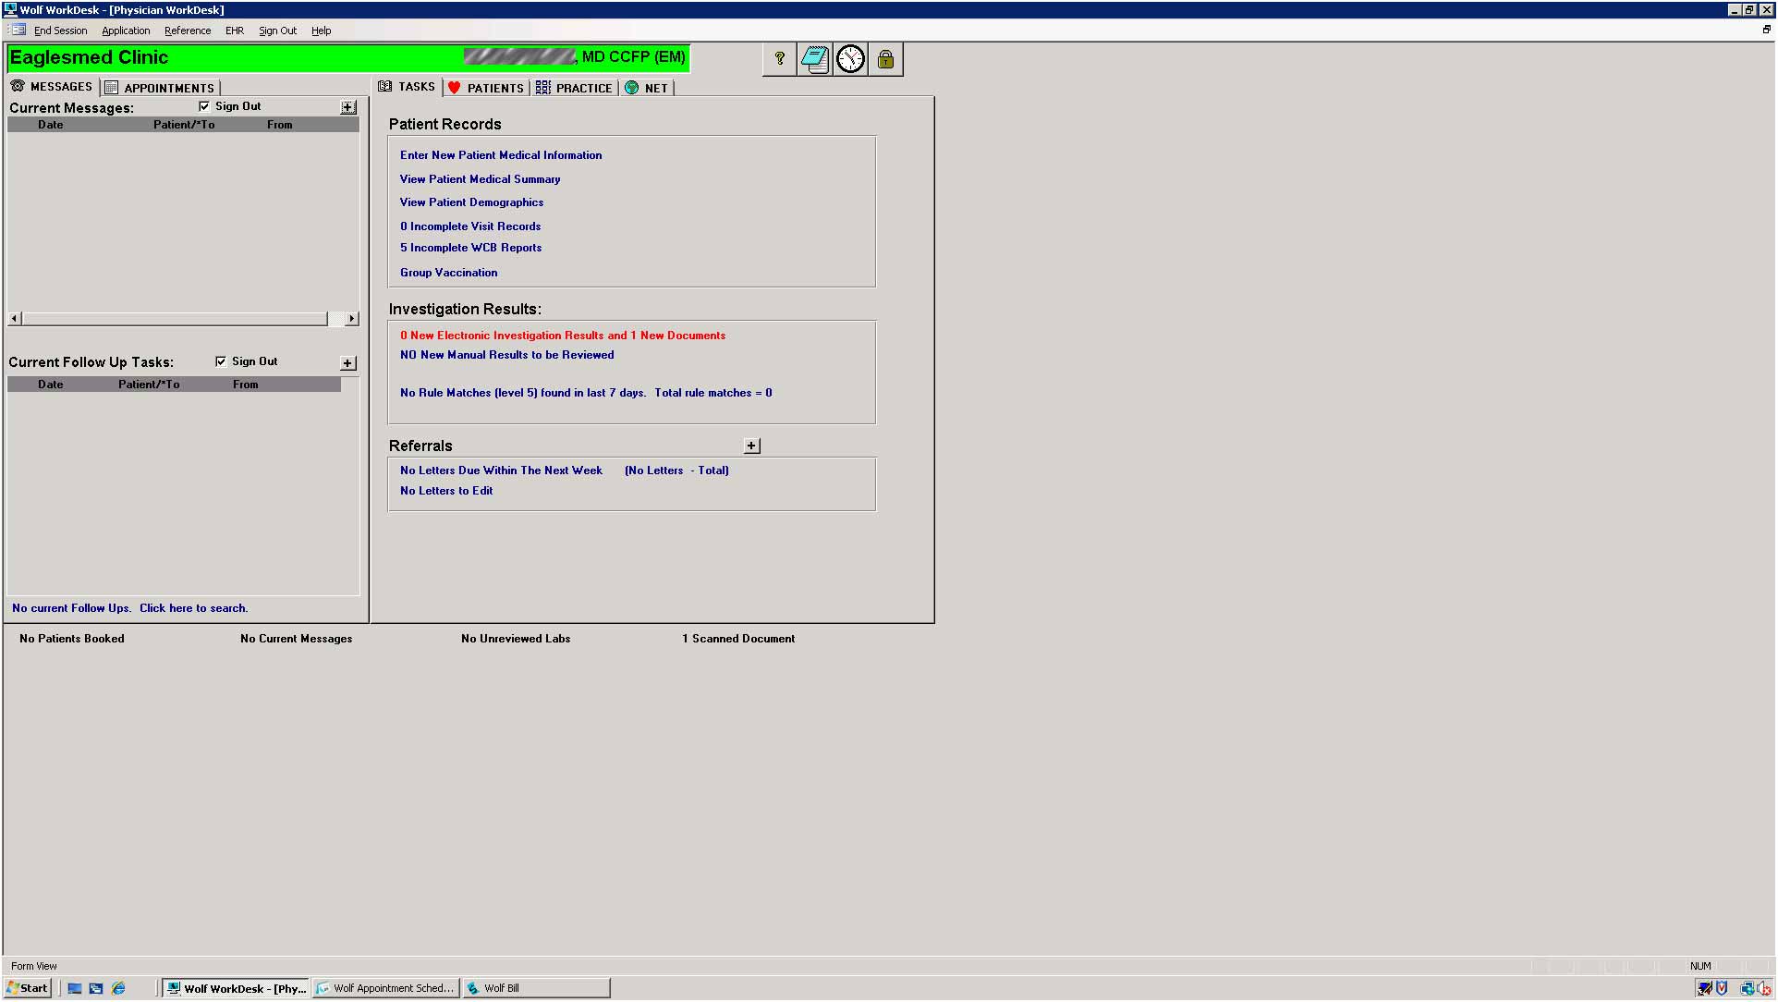Image resolution: width=1778 pixels, height=1002 pixels.
Task: Click the yellow question mark help icon
Action: (x=779, y=59)
